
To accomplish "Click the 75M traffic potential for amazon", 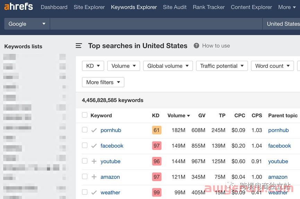I will tap(220, 177).
